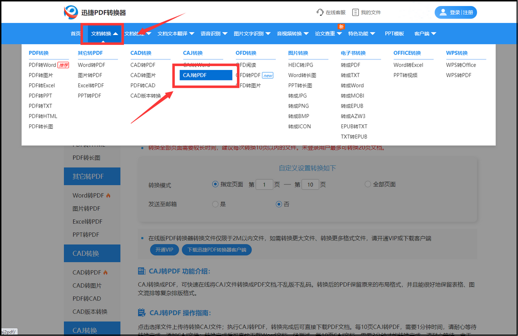Screen dimensions: 518x336
Task: Select the 指定页面 radio button
Action: [215, 184]
